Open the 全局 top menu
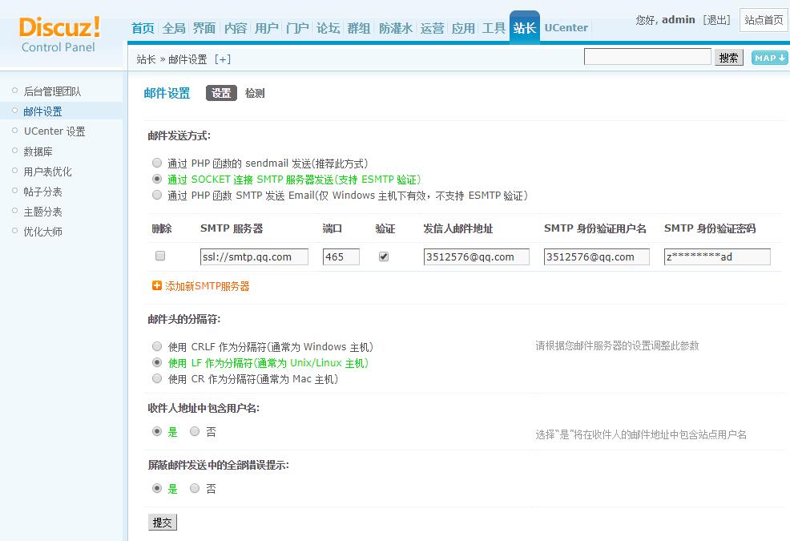This screenshot has height=541, width=790. coord(174,28)
